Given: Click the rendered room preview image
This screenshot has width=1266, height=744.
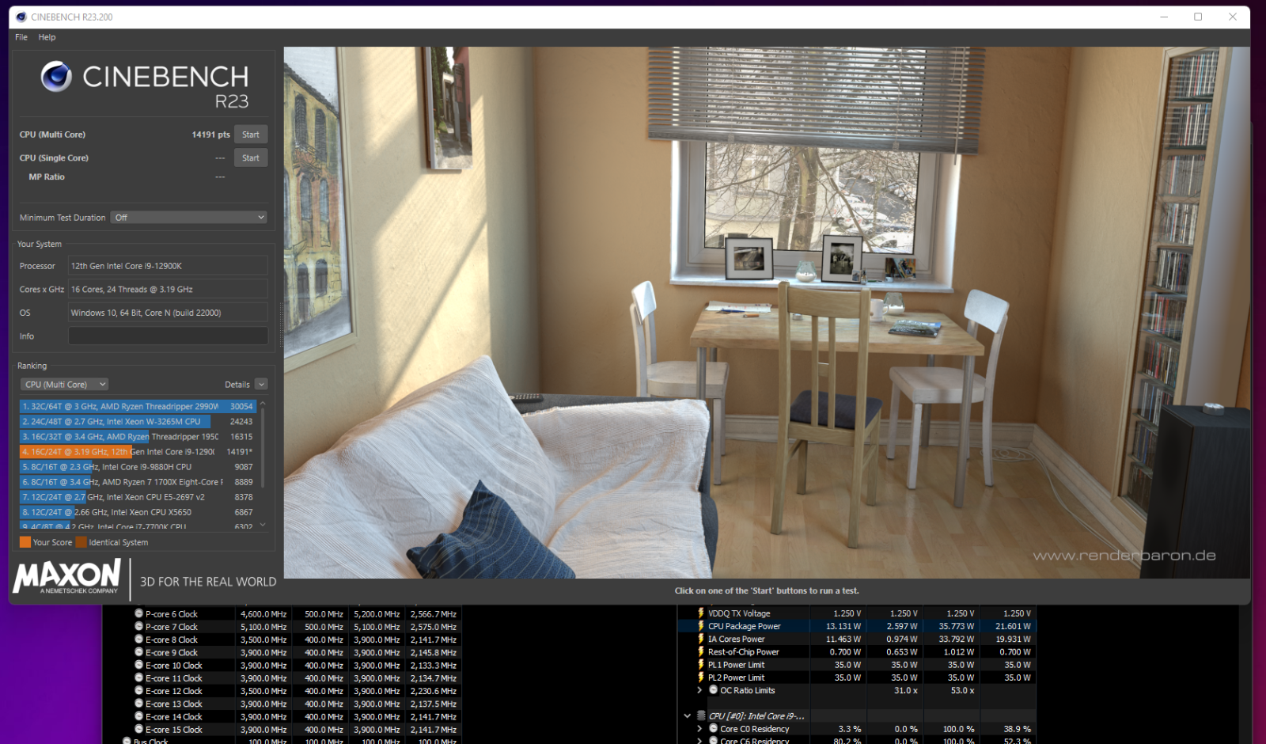Looking at the screenshot, I should click(x=767, y=312).
